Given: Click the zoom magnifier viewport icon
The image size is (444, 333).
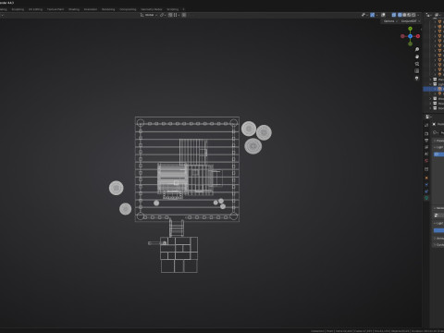Looking at the screenshot, I should tap(417, 49).
